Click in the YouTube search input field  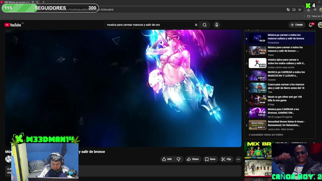point(150,25)
